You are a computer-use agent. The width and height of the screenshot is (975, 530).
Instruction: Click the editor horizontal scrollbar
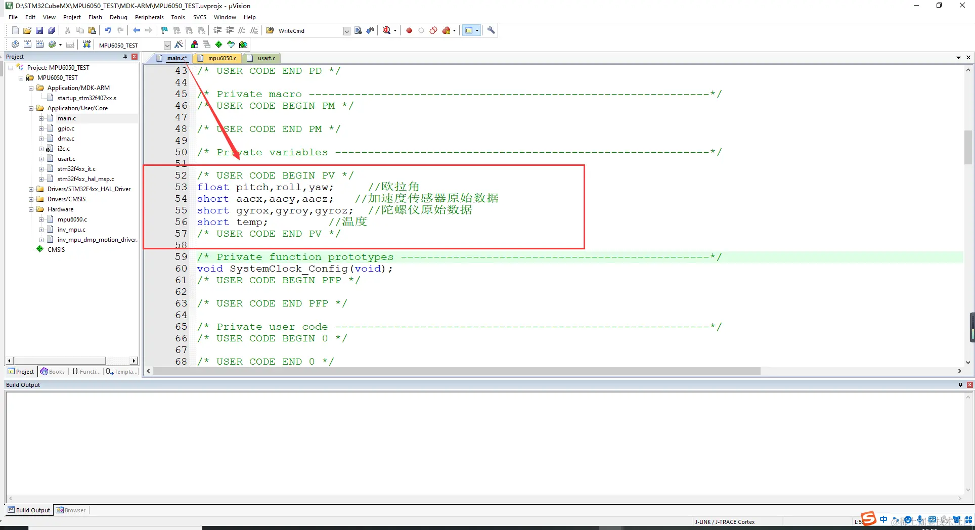tap(456, 371)
